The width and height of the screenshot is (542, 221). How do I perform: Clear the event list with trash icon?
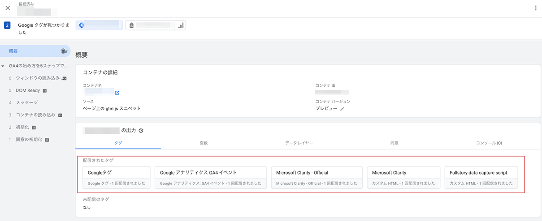click(64, 51)
